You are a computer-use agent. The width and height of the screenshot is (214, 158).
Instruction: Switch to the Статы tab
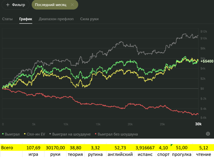[x=7, y=19]
